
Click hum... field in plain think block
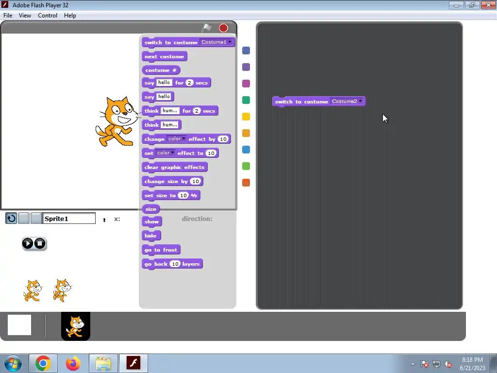[170, 125]
